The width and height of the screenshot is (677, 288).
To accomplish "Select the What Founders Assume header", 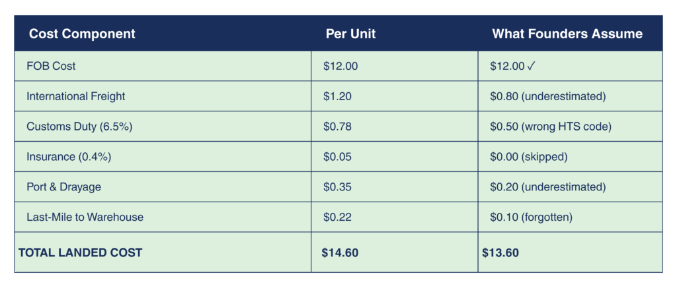I will point(567,34).
